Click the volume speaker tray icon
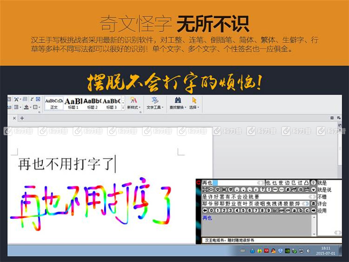349x262 pixels. (x=308, y=251)
